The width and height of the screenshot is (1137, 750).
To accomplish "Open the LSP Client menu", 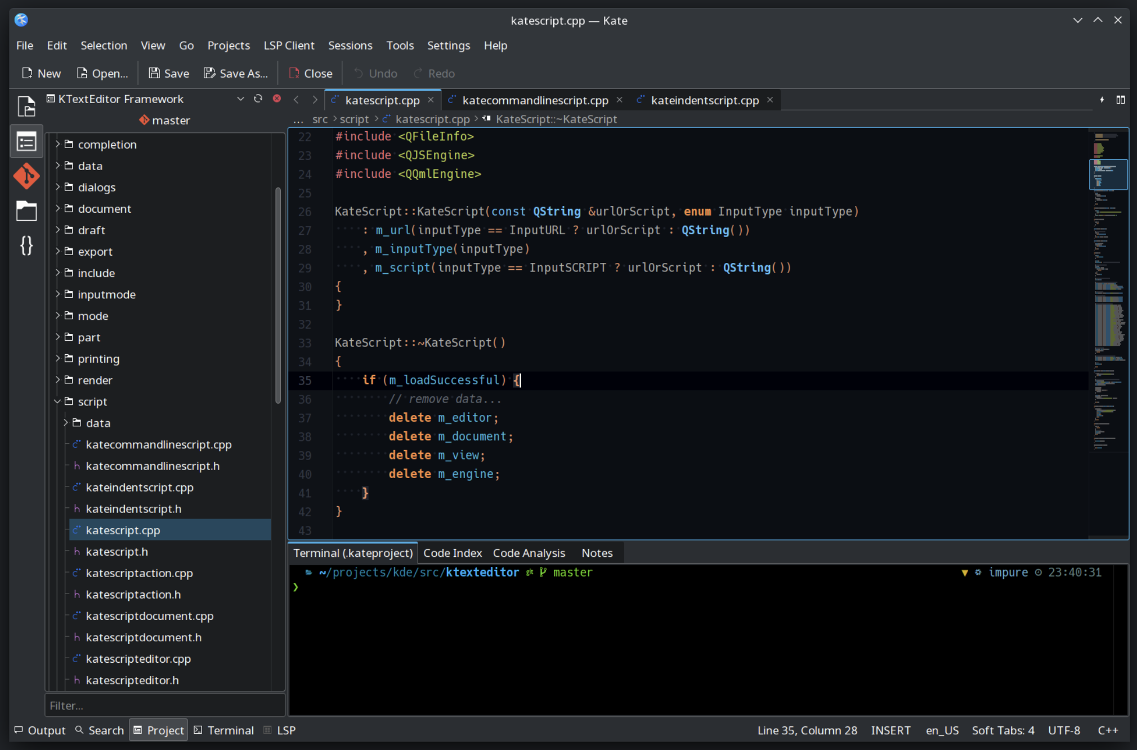I will point(289,45).
